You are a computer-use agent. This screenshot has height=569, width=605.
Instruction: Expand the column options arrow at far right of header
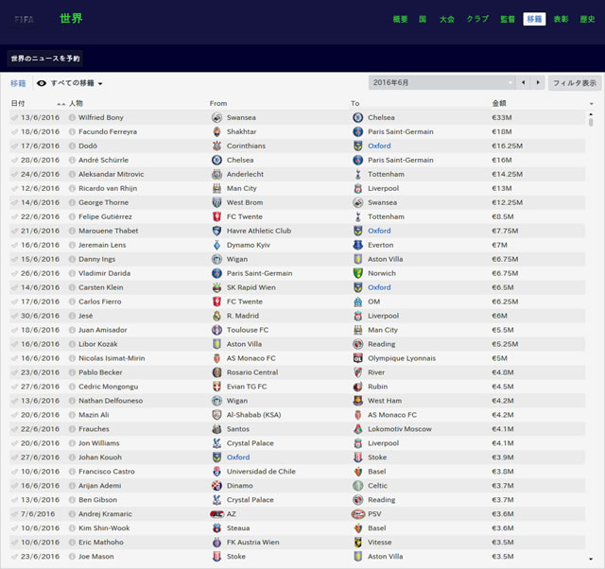(591, 104)
